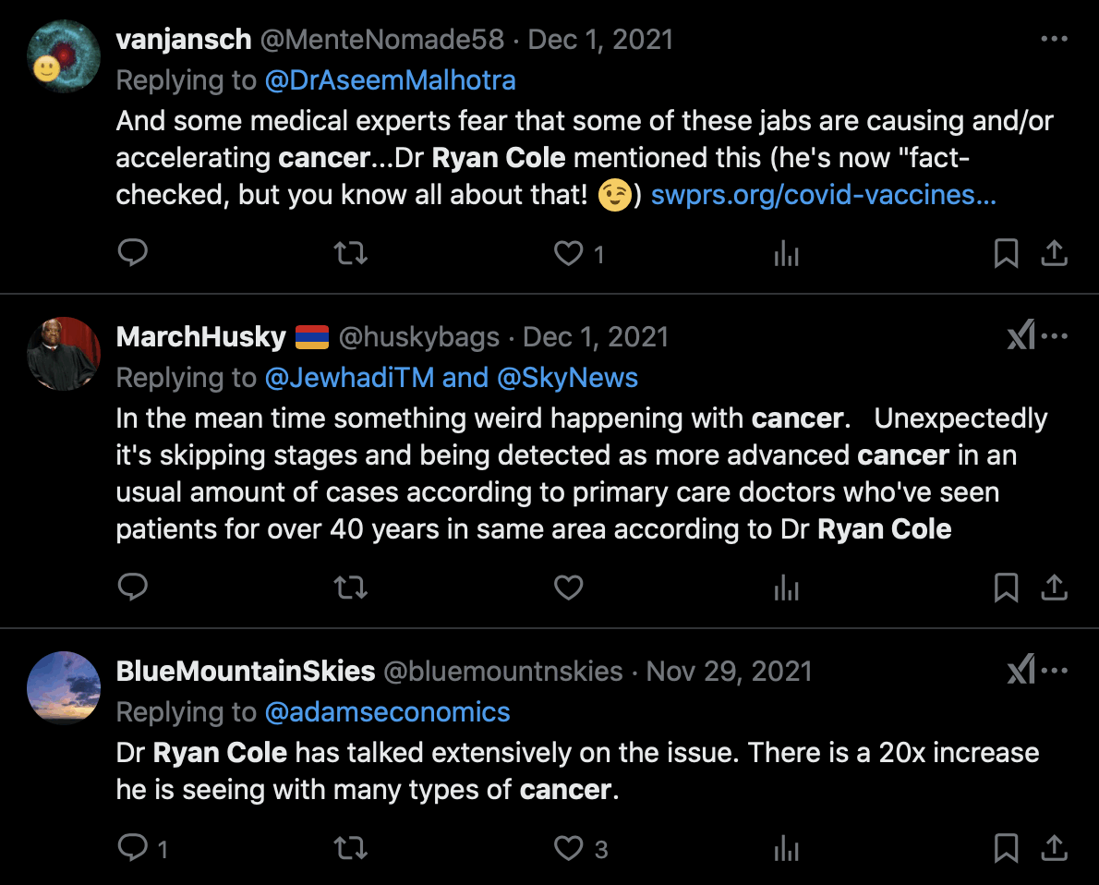
Task: Open MarchHusky's profile picture
Action: (64, 354)
